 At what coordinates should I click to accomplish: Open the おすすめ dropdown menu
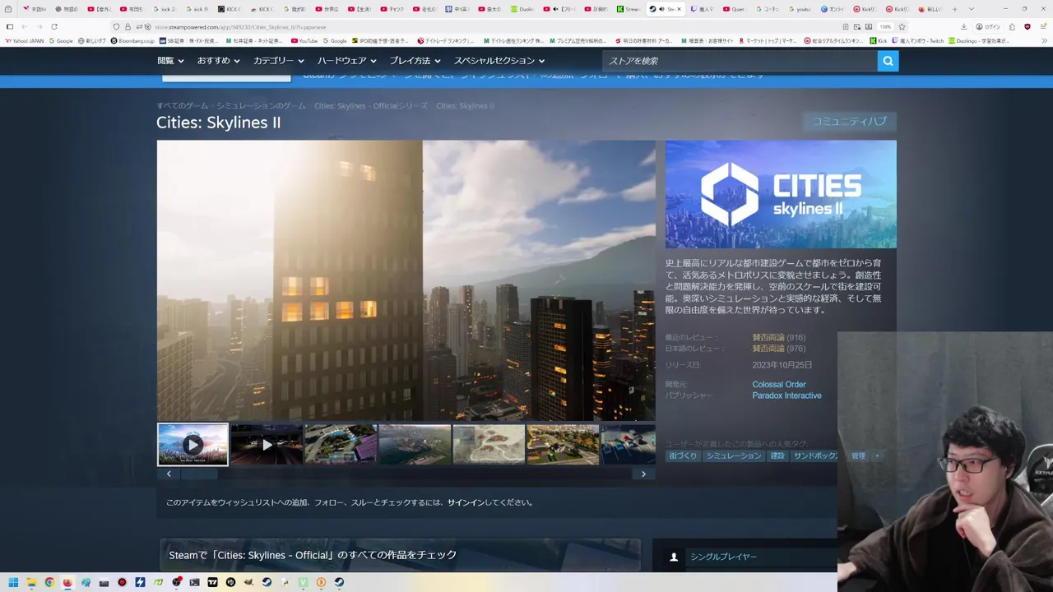[218, 61]
